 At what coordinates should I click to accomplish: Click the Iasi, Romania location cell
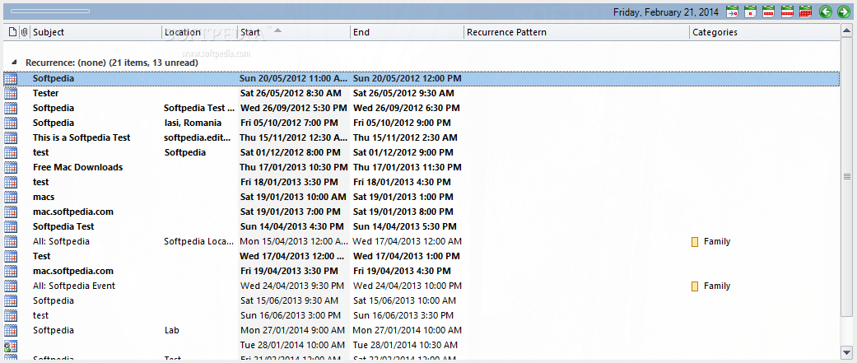pyautogui.click(x=193, y=123)
